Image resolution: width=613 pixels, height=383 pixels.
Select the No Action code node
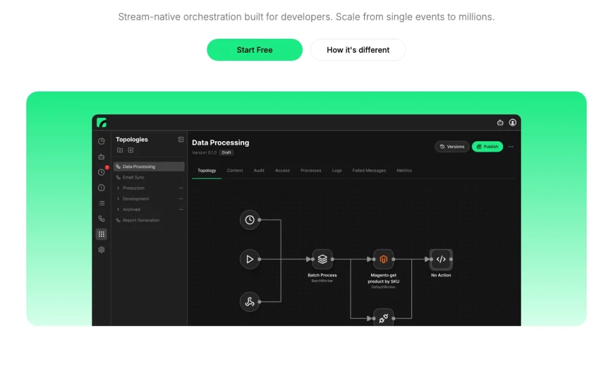441,259
